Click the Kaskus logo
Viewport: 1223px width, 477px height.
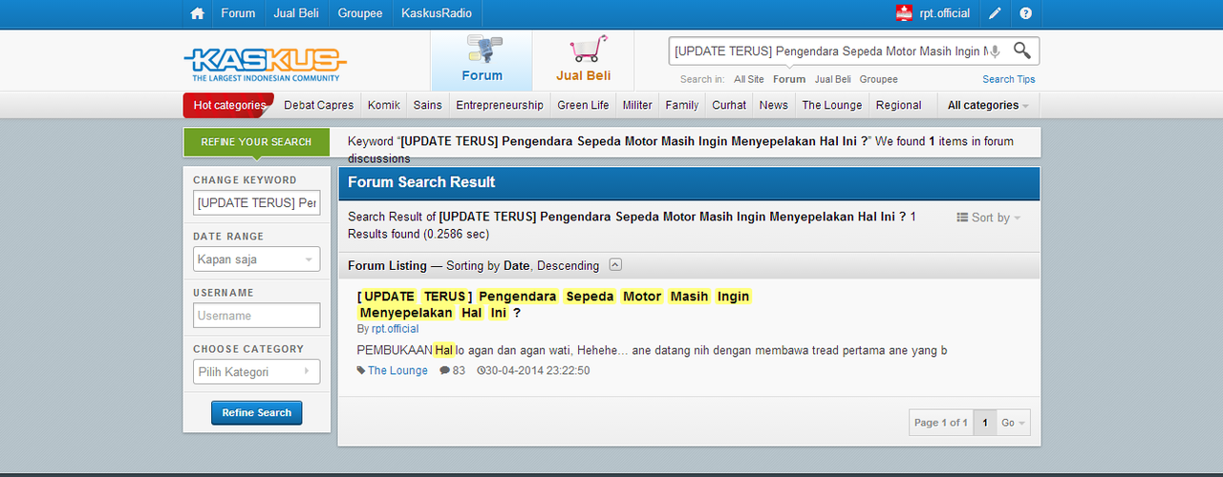pyautogui.click(x=265, y=65)
